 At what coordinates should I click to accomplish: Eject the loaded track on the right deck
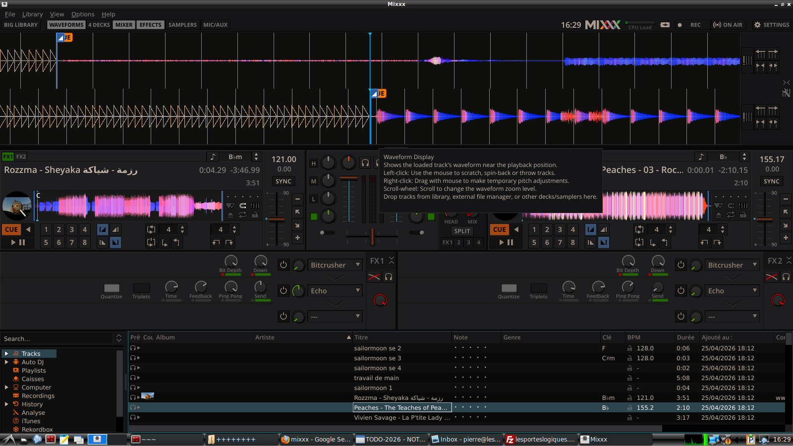[719, 215]
